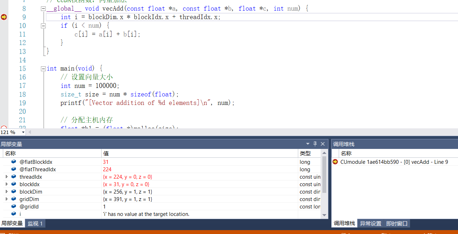Click the breakpoint arrow marker on line 9
The width and height of the screenshot is (458, 234).
[4, 17]
